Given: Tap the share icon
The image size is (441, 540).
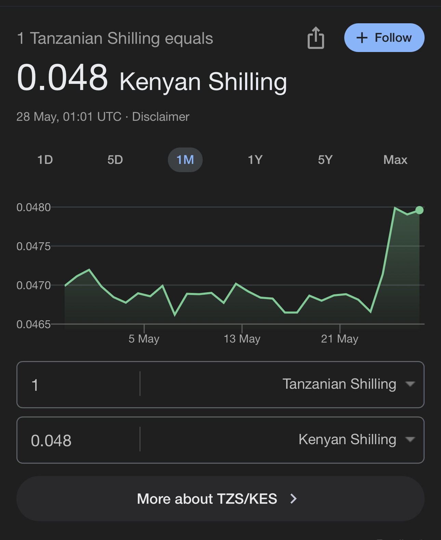Looking at the screenshot, I should (316, 38).
